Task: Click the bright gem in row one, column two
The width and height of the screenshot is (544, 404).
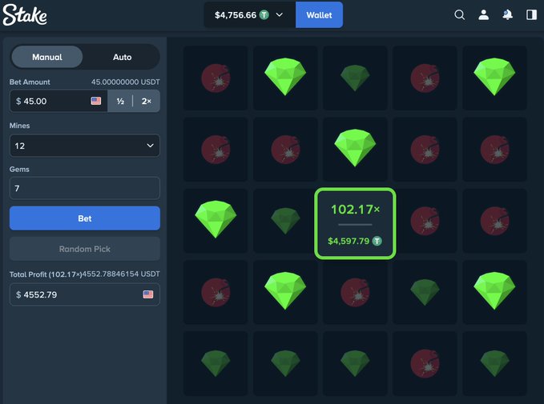Action: [285, 78]
